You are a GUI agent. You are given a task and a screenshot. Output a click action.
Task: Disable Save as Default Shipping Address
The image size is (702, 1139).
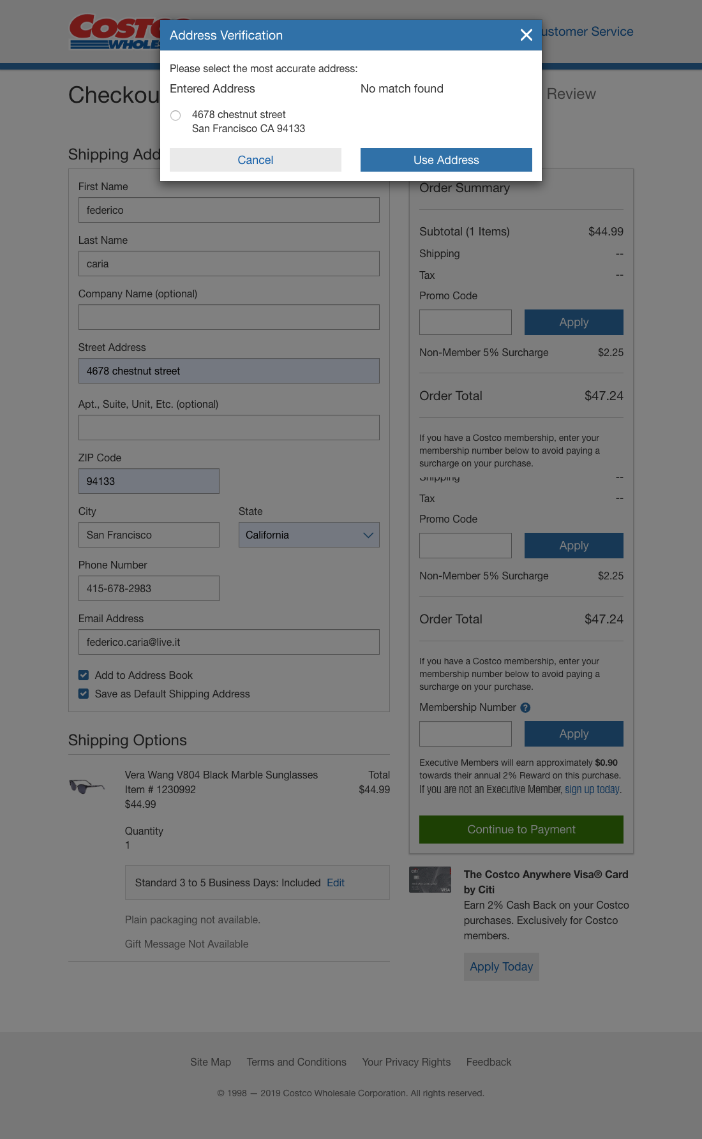coord(83,694)
